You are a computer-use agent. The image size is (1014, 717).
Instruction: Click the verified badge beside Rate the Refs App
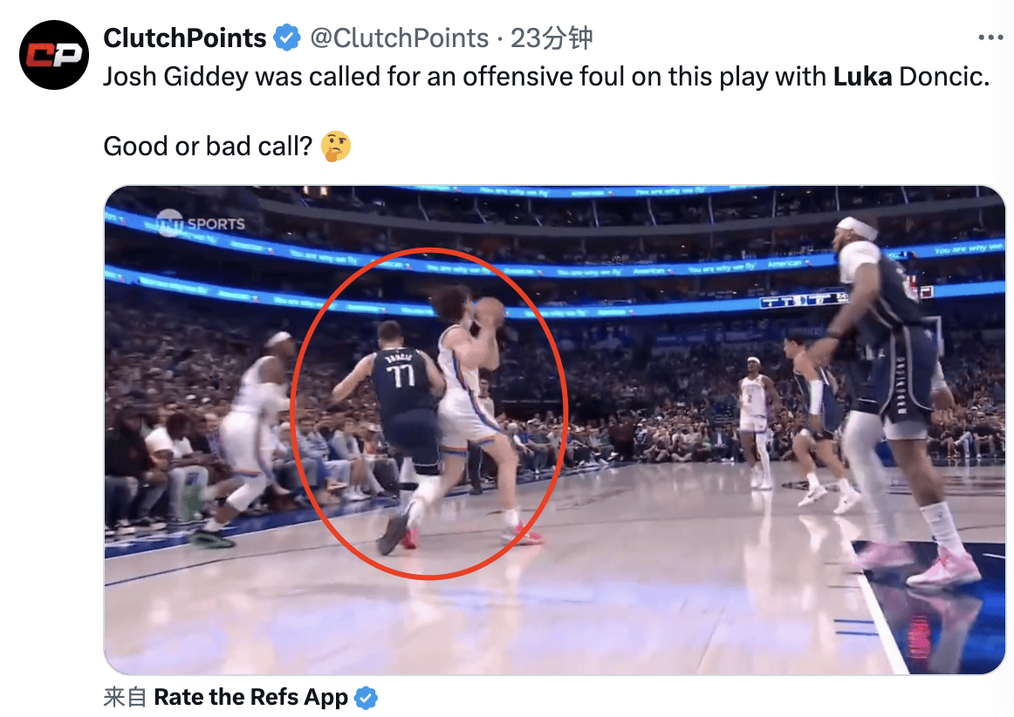(x=366, y=698)
